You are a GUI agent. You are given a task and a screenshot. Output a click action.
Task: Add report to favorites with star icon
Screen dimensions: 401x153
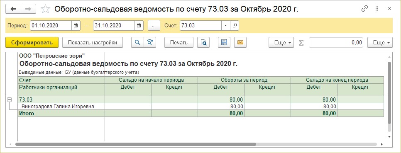click(46, 9)
